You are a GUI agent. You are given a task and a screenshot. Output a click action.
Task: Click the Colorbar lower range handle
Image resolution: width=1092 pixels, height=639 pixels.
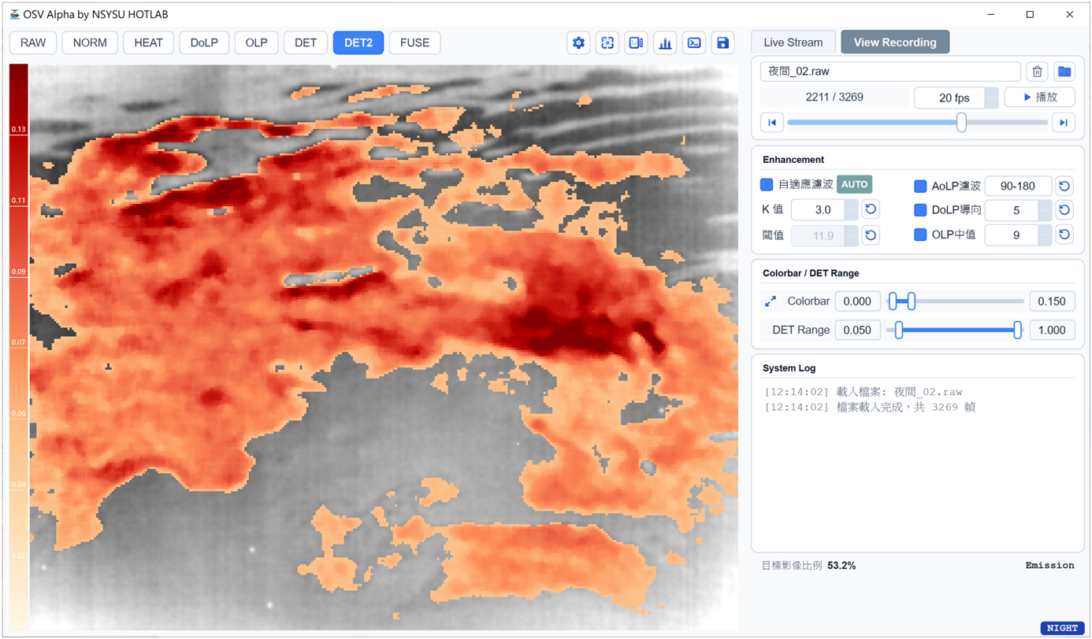click(x=893, y=301)
